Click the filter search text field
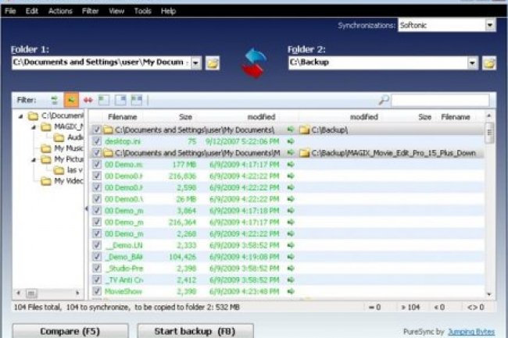This screenshot has width=508, height=338. pos(440,100)
